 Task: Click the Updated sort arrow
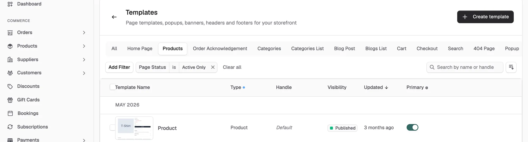click(386, 87)
